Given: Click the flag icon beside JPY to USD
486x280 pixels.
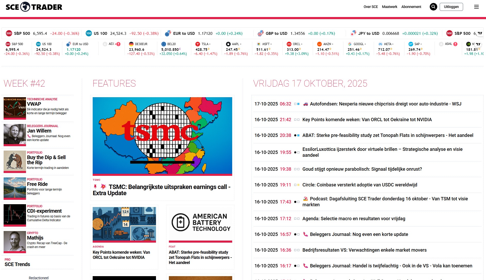Looking at the screenshot, I should (353, 33).
